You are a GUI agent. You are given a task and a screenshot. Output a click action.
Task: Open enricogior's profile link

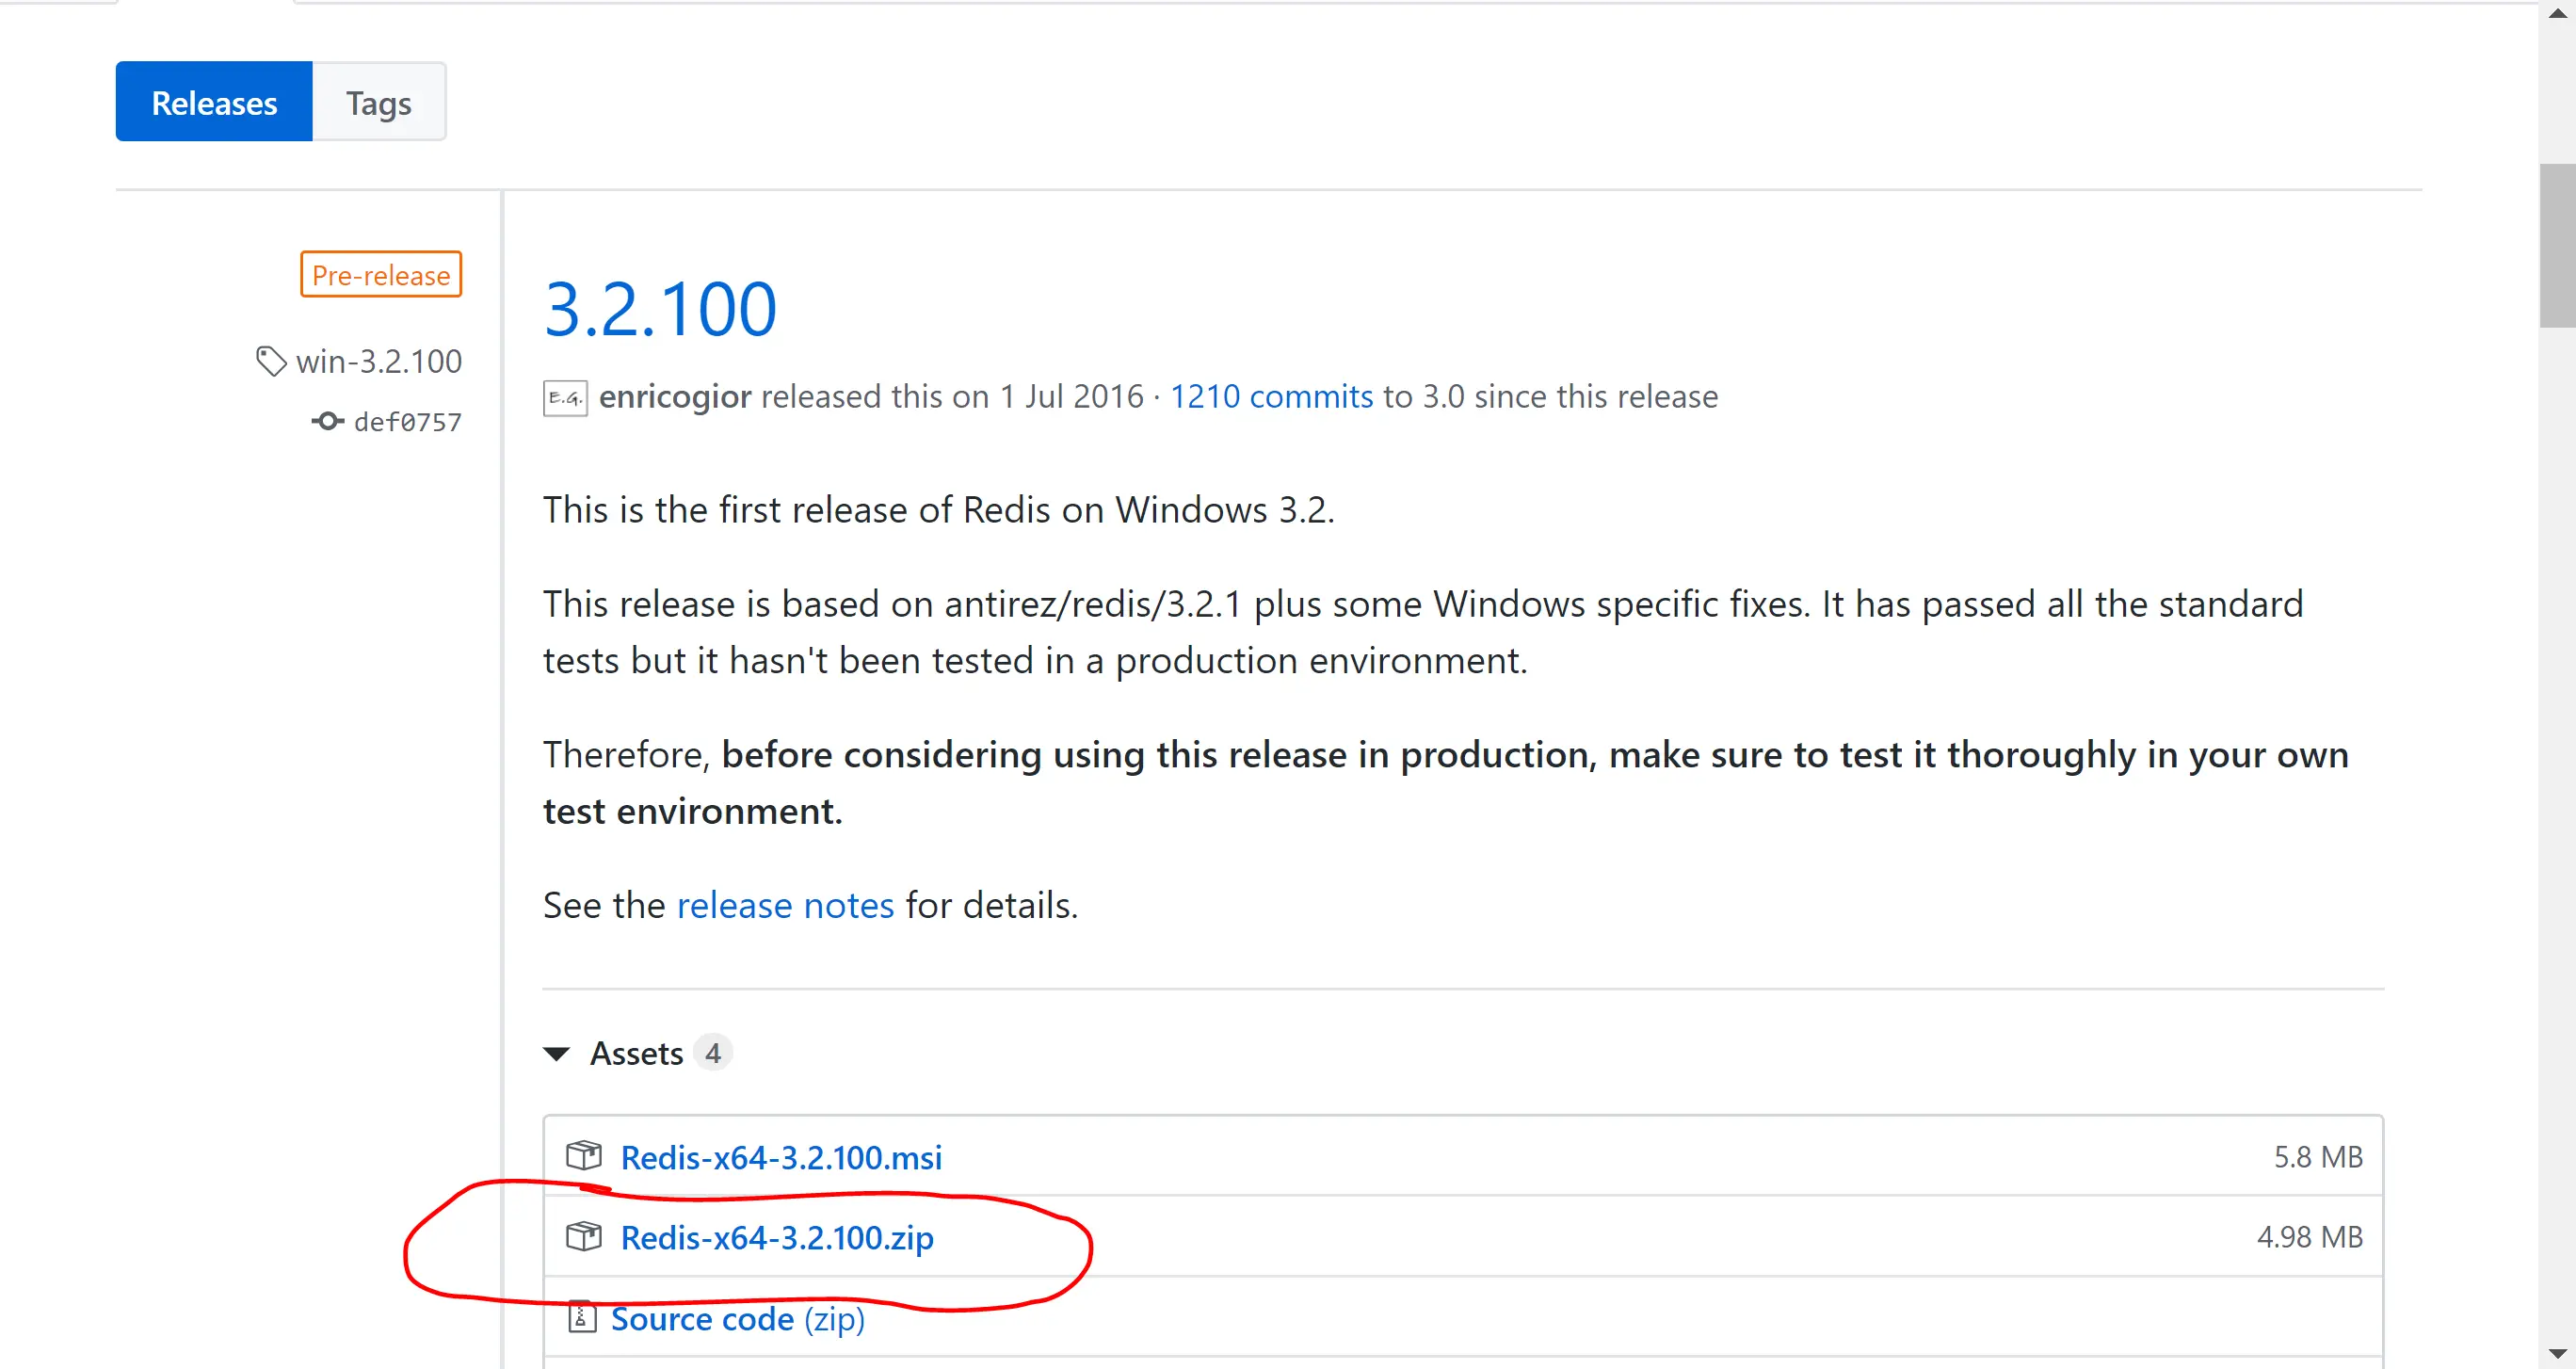tap(675, 397)
